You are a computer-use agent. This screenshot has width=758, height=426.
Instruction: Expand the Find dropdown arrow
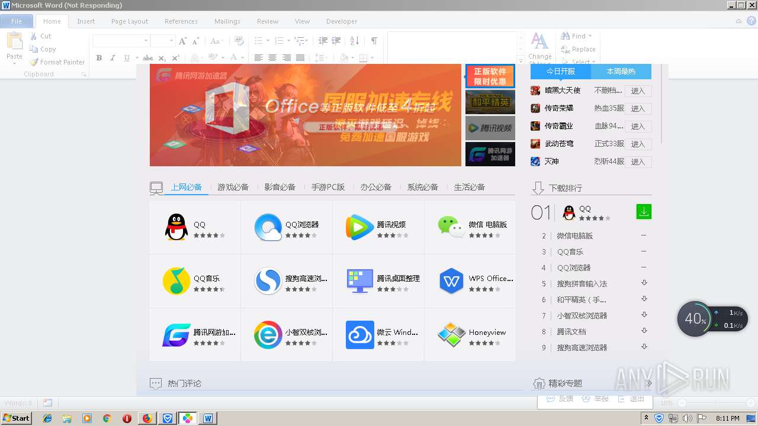tap(590, 36)
